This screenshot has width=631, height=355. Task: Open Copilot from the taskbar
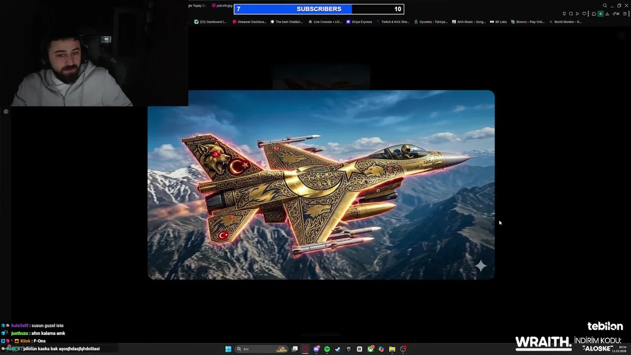[381, 349]
